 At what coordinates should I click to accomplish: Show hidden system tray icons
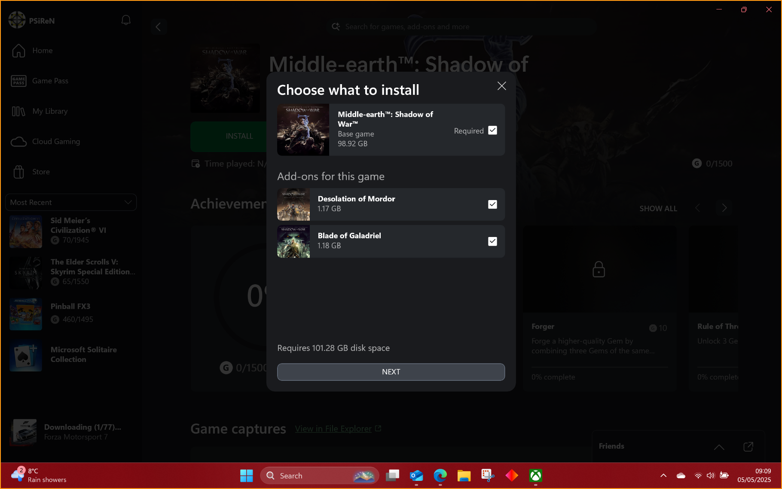(663, 475)
